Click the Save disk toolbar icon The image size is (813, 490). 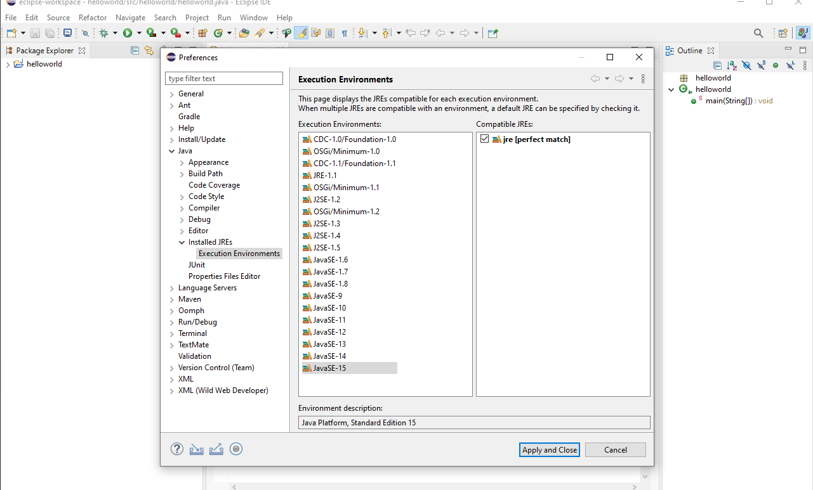(35, 33)
